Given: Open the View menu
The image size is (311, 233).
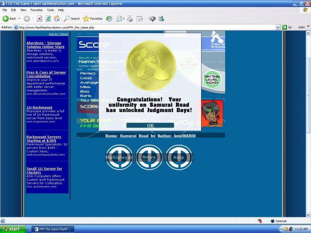Looking at the screenshot, I should (23, 10).
